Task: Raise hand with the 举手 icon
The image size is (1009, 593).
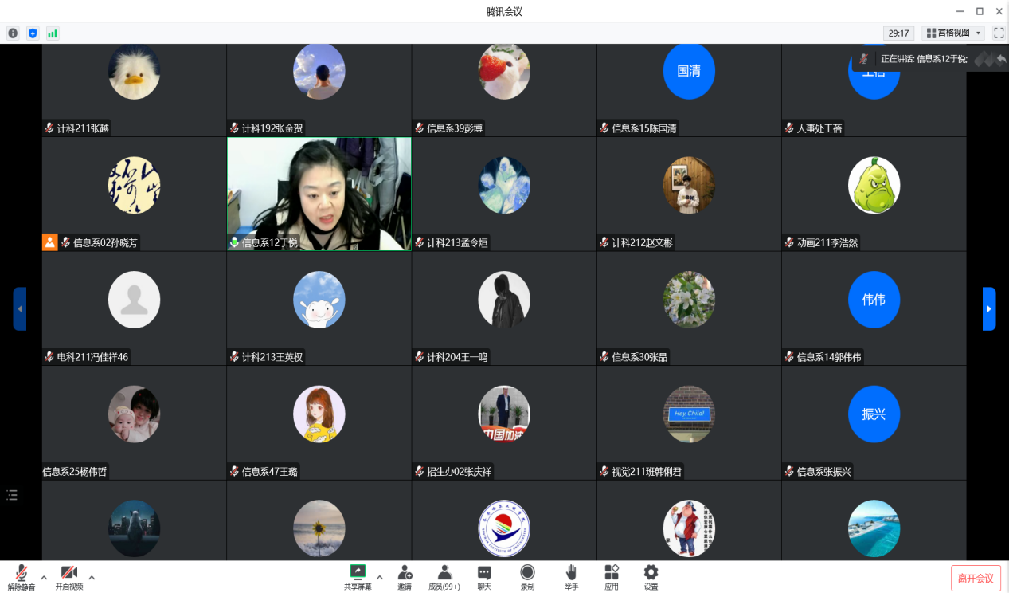Action: [x=571, y=572]
